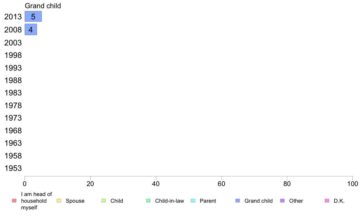The width and height of the screenshot is (361, 223).
Task: Select the yellow Spouse legend swatch
Action: pyautogui.click(x=59, y=201)
